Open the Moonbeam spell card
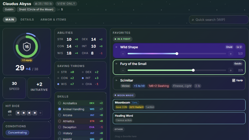Image resolution: width=249 pixels, height=140 pixels. pos(179,105)
